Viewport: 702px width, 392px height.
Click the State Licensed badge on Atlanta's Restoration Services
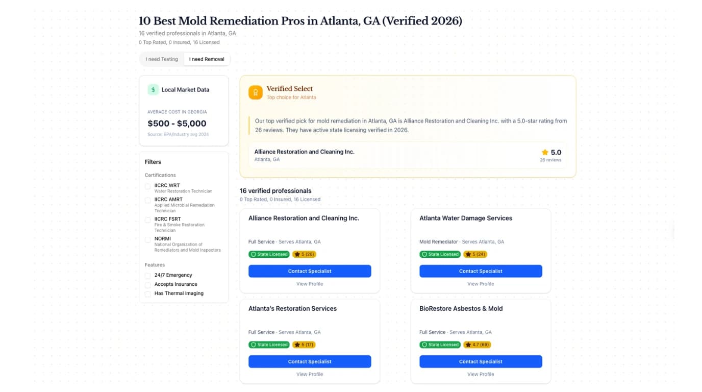269,345
